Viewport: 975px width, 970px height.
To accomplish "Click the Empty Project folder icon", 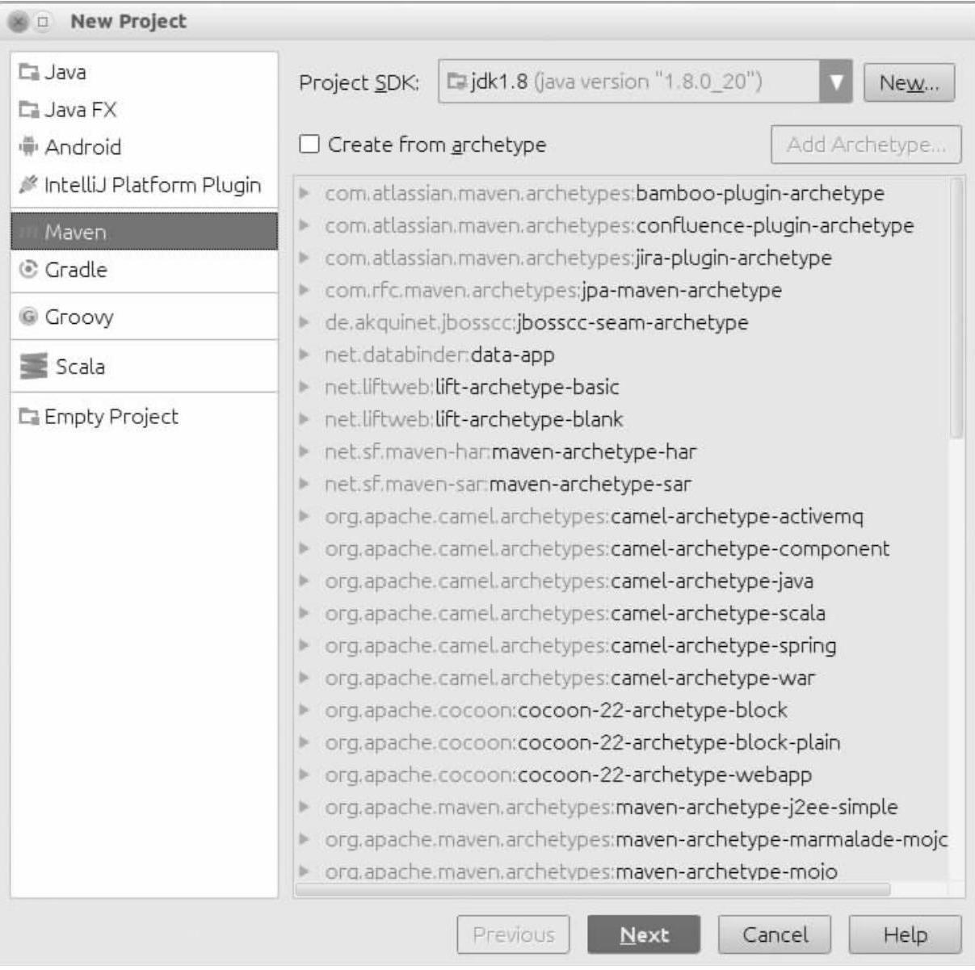I will [x=29, y=417].
